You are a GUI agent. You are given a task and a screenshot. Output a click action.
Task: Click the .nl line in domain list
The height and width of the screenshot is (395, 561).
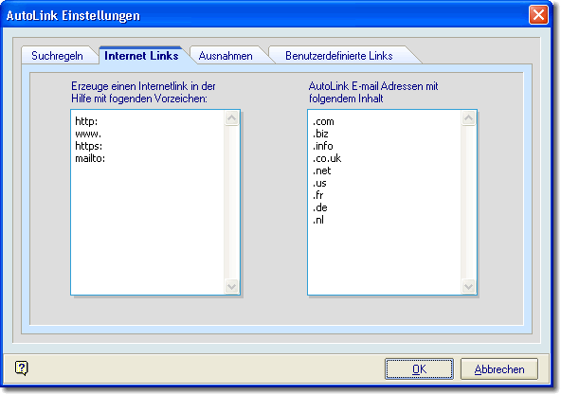[x=318, y=220]
